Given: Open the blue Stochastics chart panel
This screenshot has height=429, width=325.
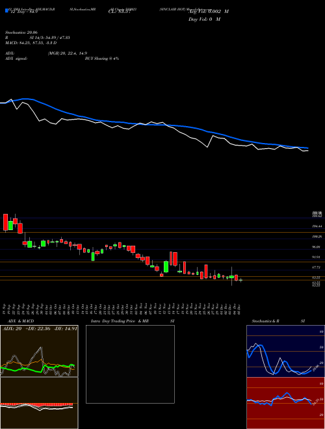Looking at the screenshot, I should pos(285,351).
